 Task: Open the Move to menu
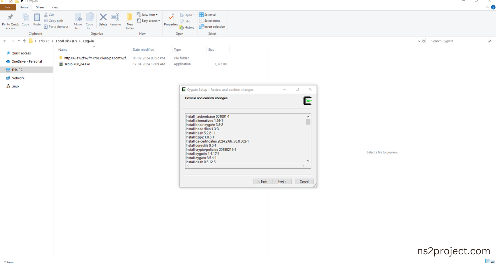pos(78,21)
